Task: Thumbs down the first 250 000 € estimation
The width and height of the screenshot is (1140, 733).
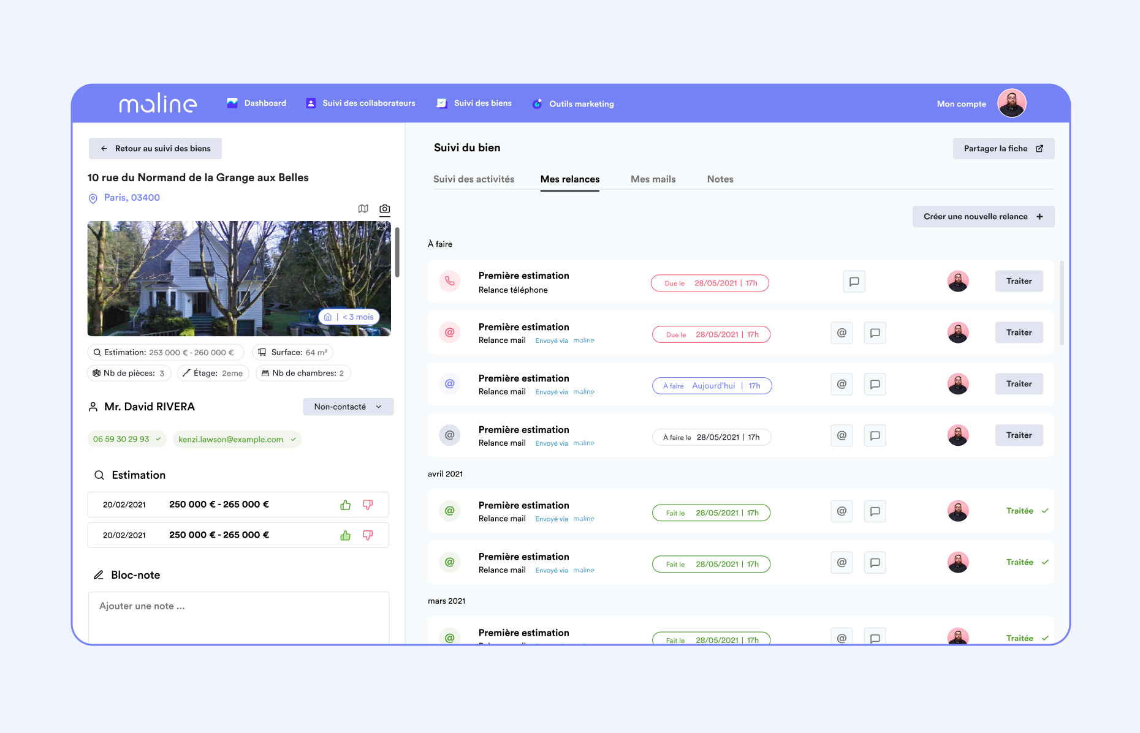Action: click(368, 505)
